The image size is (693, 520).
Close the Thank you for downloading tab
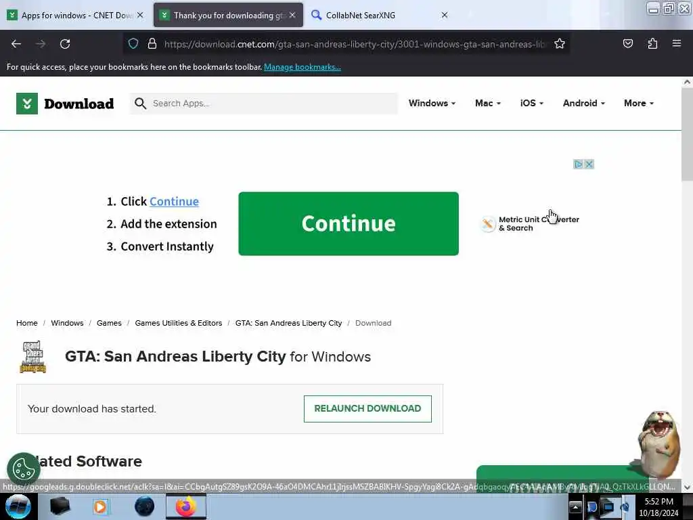click(292, 15)
